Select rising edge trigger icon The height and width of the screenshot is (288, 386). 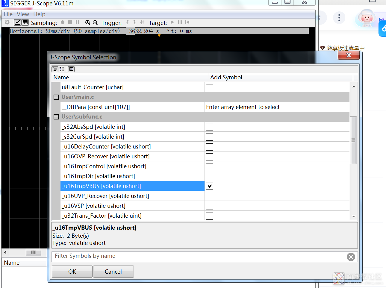coord(127,22)
